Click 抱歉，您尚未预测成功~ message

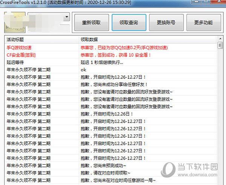coord(103,165)
